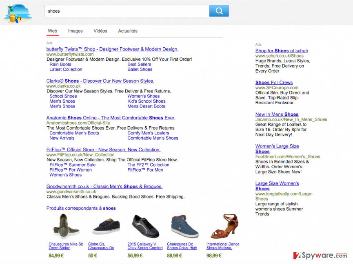The image size is (353, 264).
Task: Open the Vidéos tab
Action: (100, 31)
